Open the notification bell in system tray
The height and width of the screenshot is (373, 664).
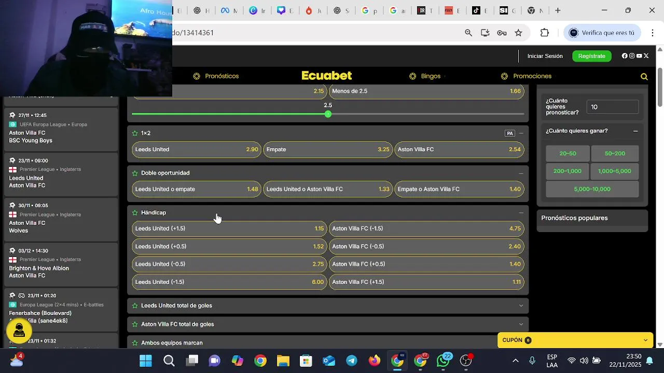649,361
